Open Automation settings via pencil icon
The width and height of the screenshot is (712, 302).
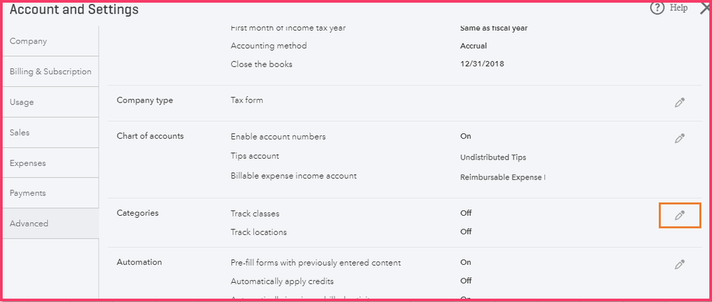tap(679, 264)
